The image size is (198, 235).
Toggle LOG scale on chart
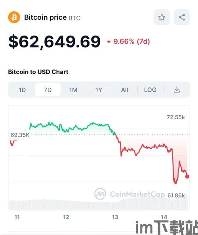(x=150, y=90)
